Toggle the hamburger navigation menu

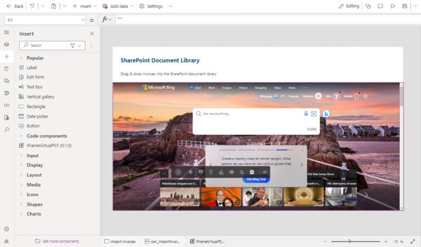click(7, 32)
